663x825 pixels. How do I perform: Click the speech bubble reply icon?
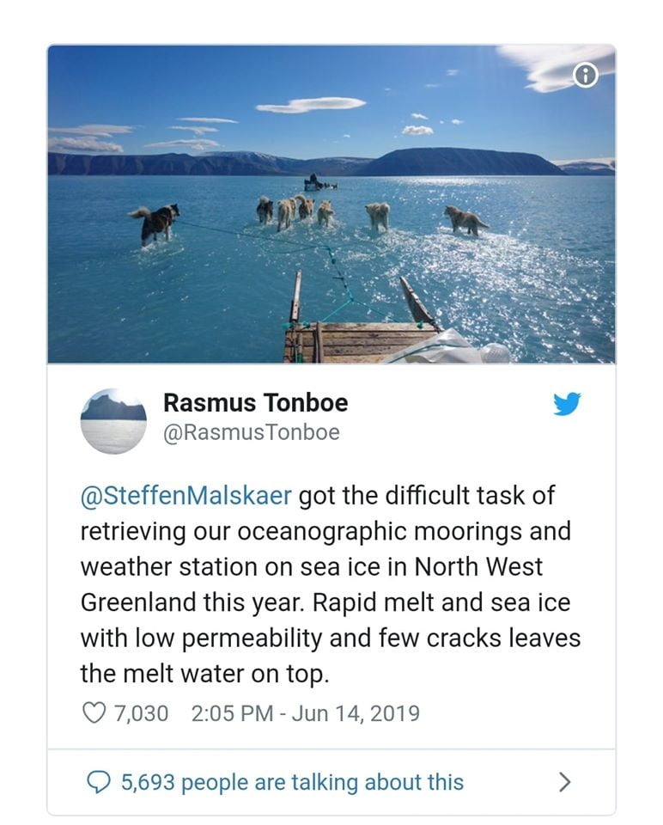click(100, 782)
